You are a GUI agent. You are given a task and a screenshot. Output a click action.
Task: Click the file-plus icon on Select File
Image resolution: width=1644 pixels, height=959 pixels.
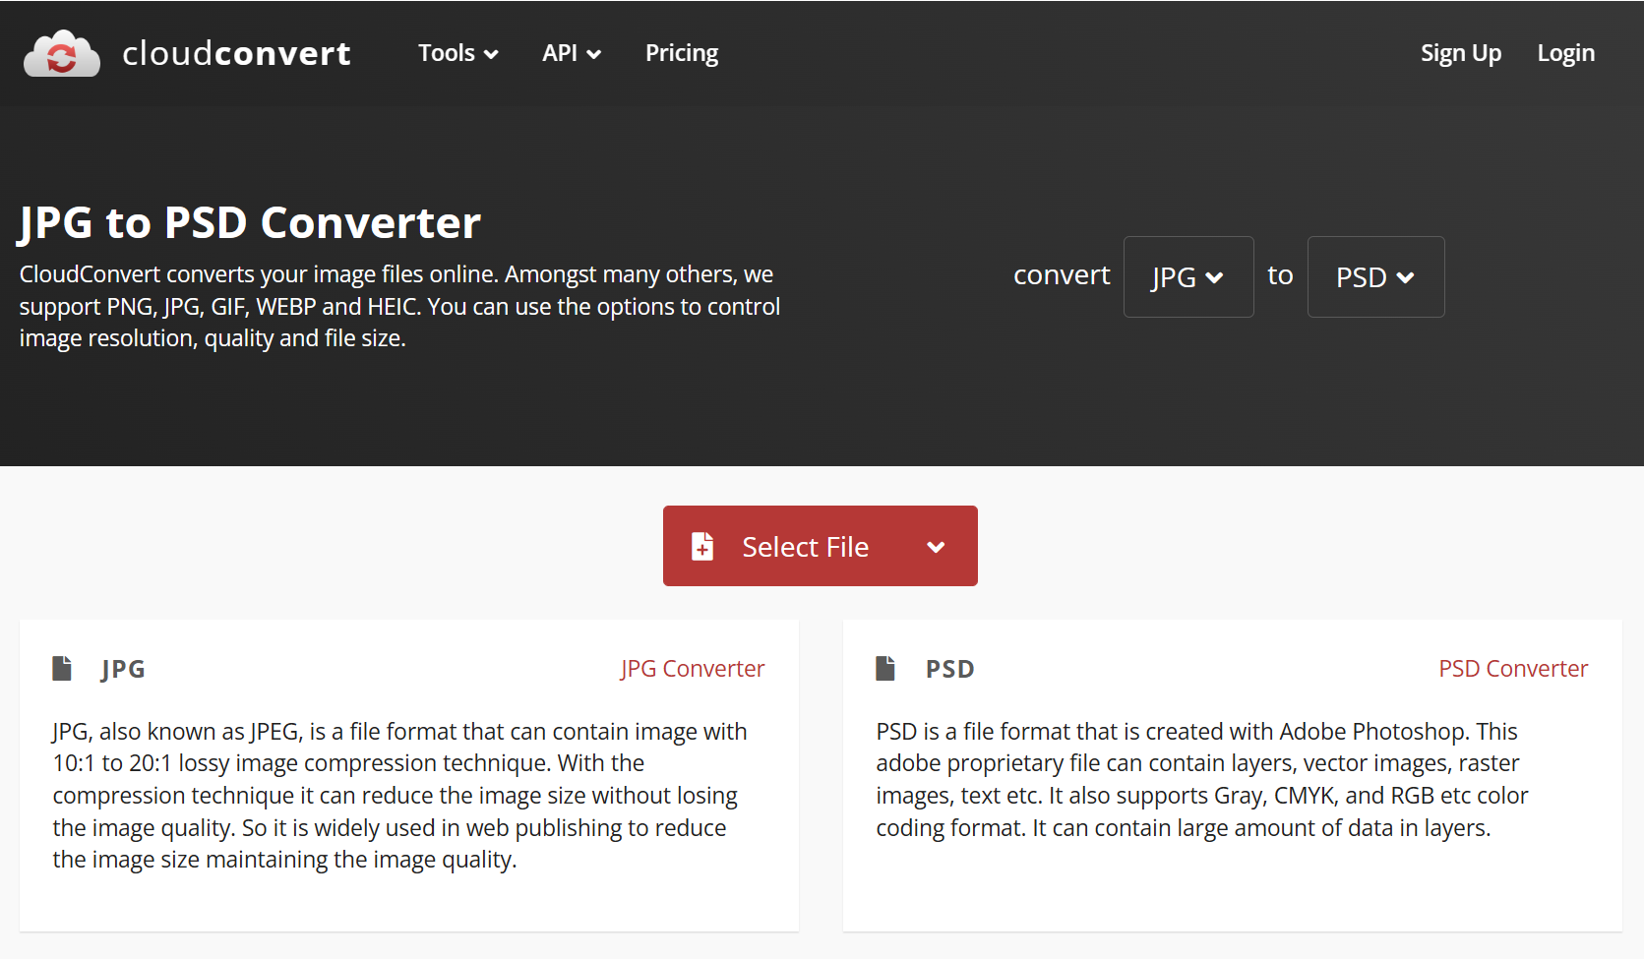pos(702,546)
